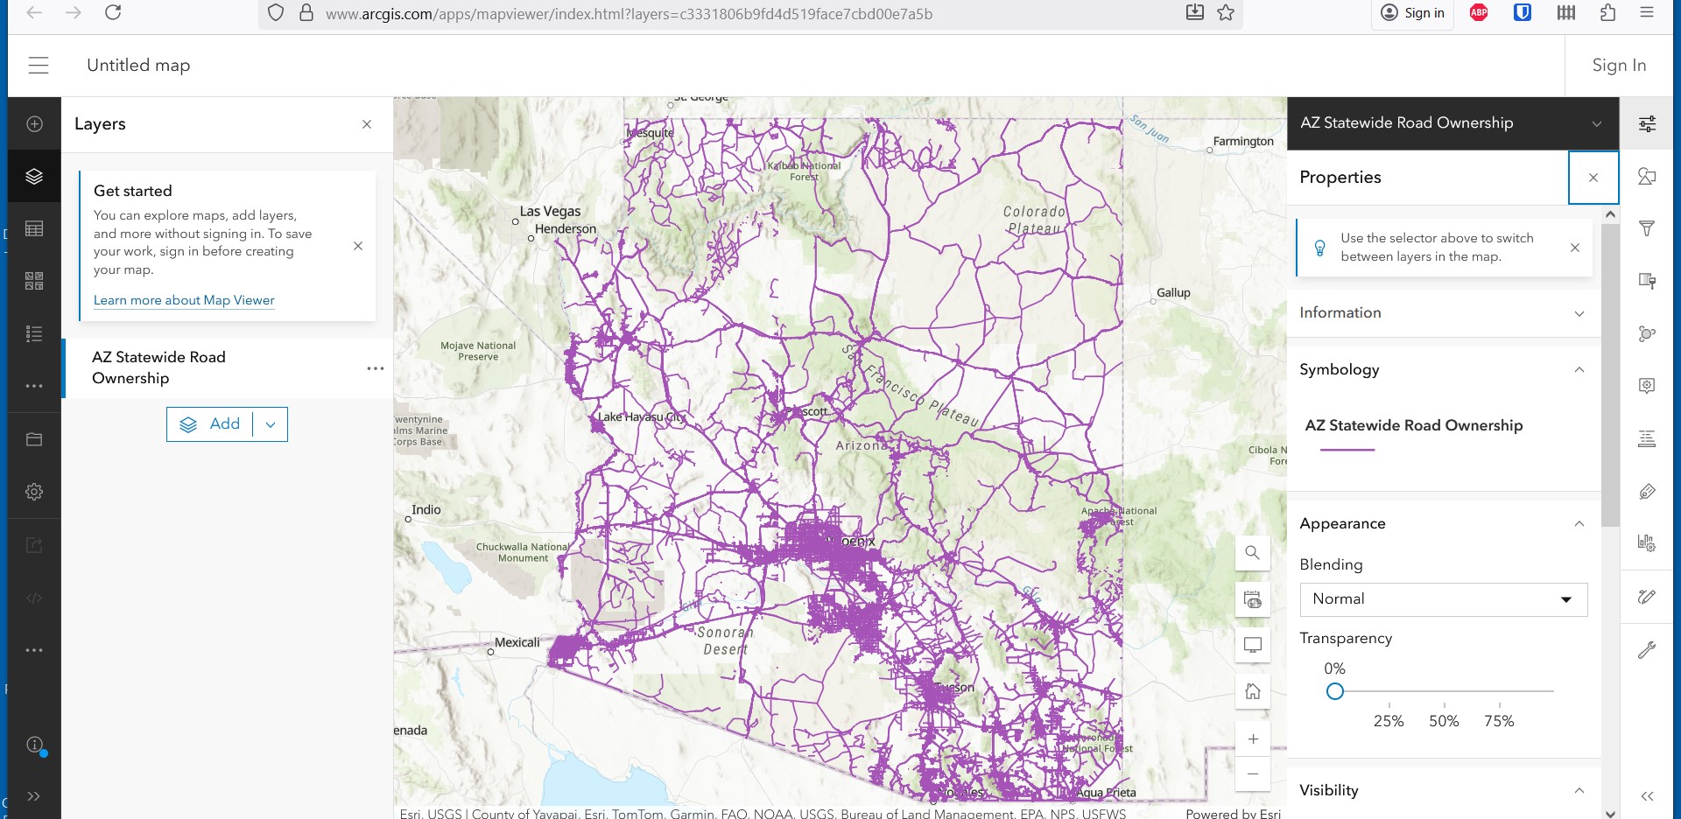Open the Tables icon in left sidebar

(x=34, y=229)
